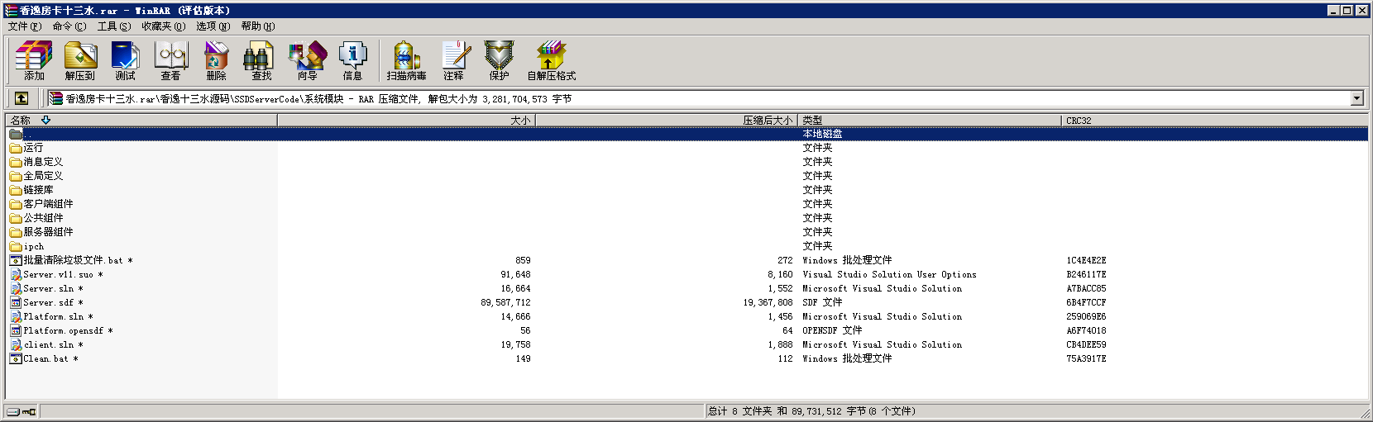The width and height of the screenshot is (1373, 422).
Task: Select the Server.sdf file entry
Action: click(x=48, y=302)
